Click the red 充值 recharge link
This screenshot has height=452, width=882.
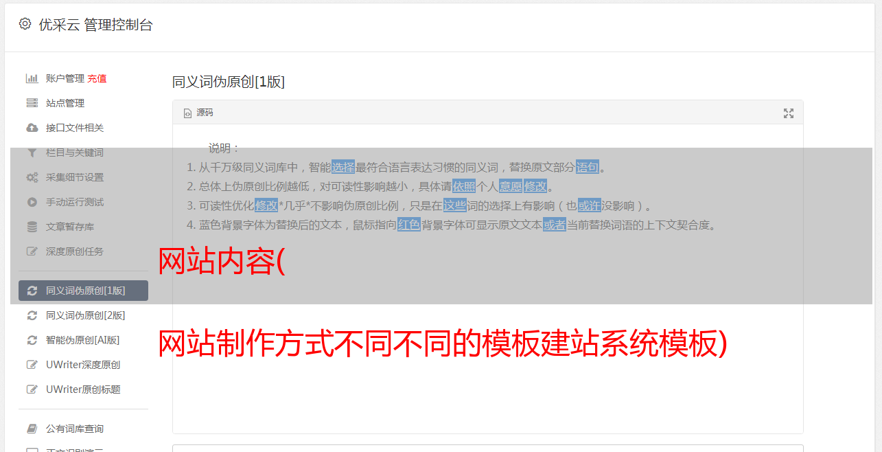tap(97, 78)
